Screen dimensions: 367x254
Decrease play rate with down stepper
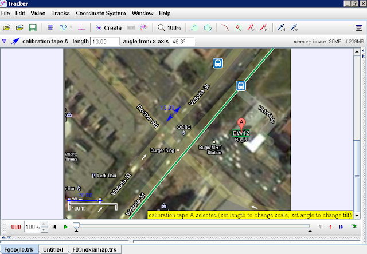click(x=44, y=230)
